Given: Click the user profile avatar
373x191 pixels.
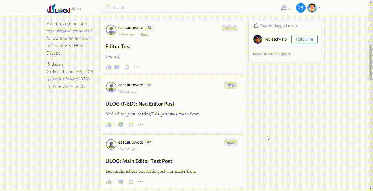Looking at the screenshot, I should (x=312, y=8).
